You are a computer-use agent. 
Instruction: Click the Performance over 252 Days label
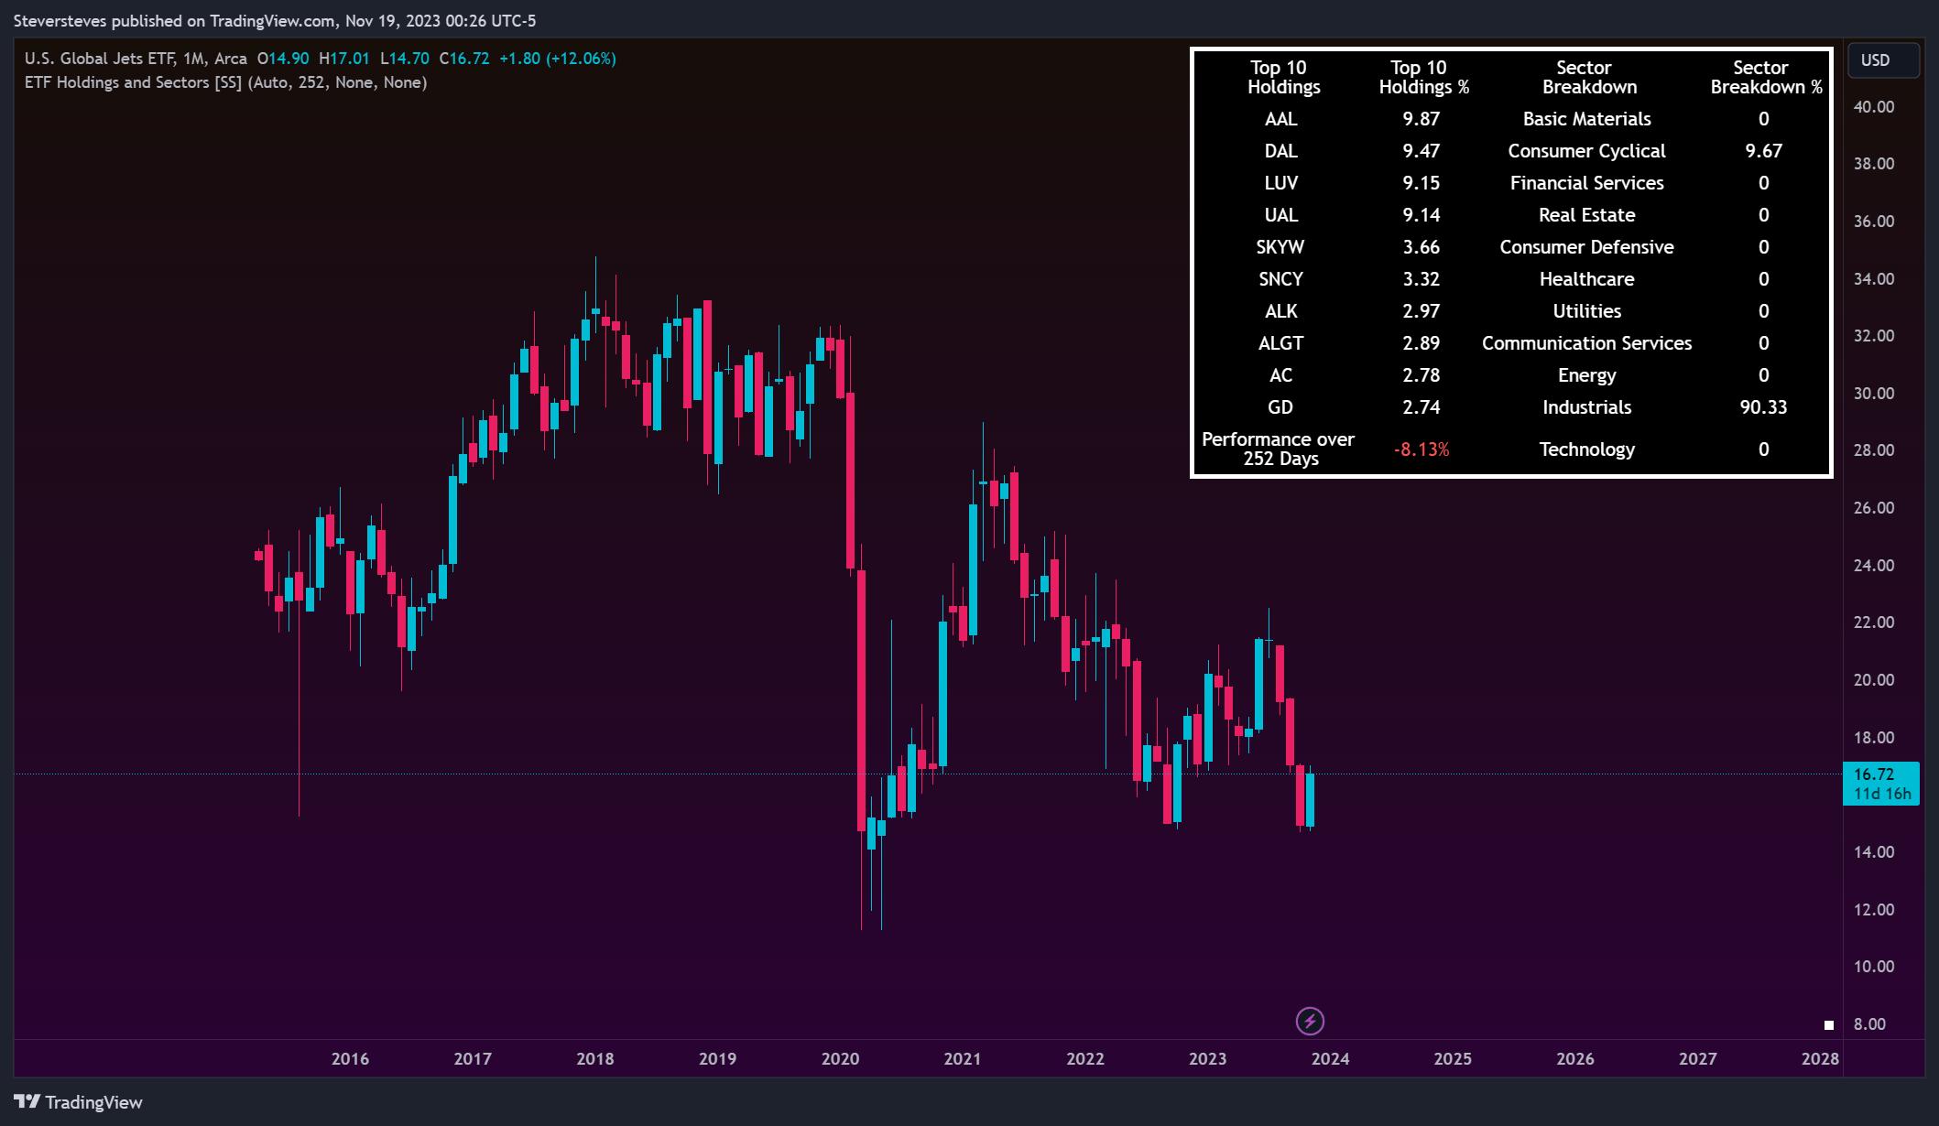[1279, 449]
